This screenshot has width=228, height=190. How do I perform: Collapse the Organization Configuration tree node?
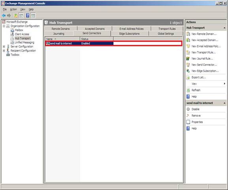point(4,26)
